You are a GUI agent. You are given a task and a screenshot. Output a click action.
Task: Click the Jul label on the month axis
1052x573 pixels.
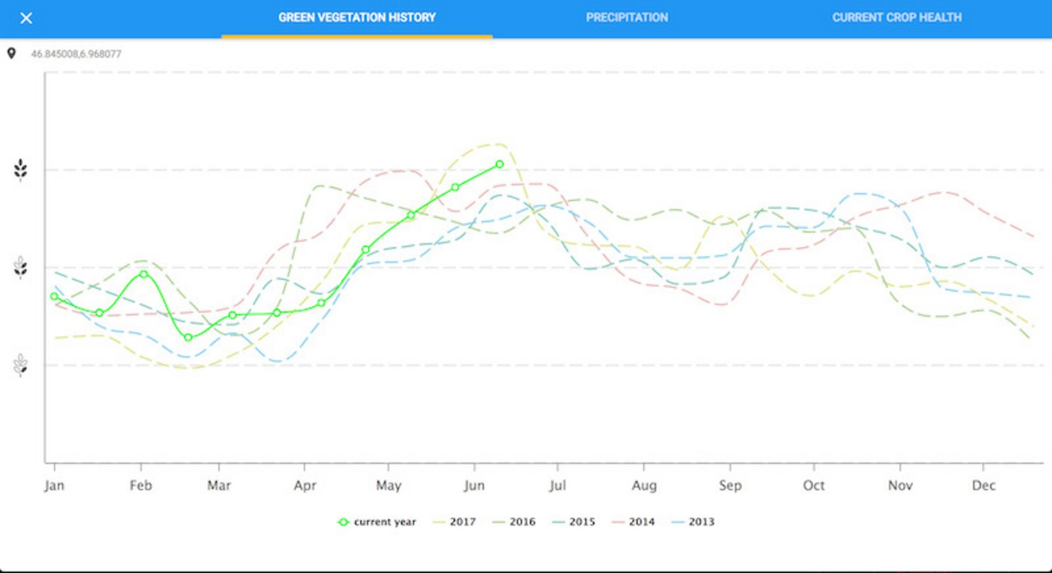[x=557, y=486]
